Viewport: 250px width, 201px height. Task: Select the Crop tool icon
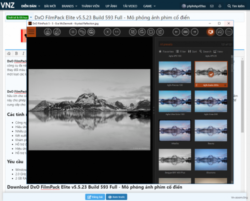132,32
